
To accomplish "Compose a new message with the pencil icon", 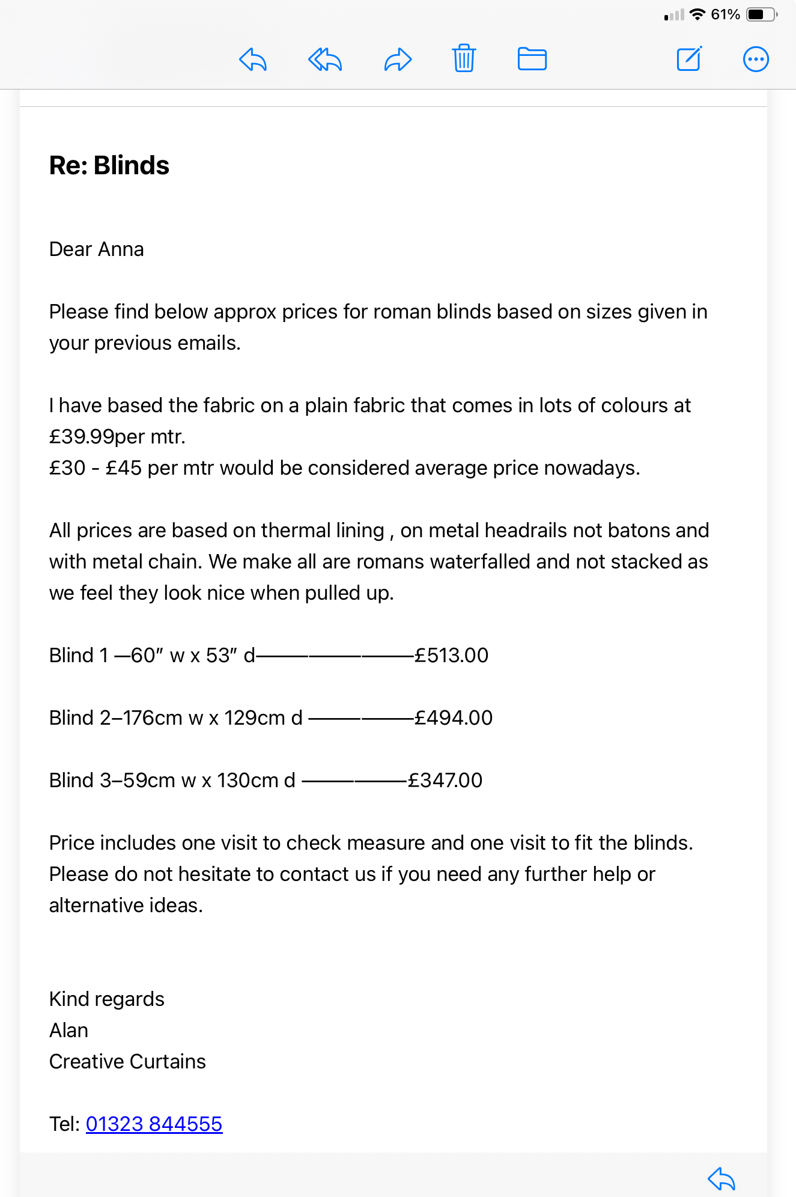I will [689, 59].
